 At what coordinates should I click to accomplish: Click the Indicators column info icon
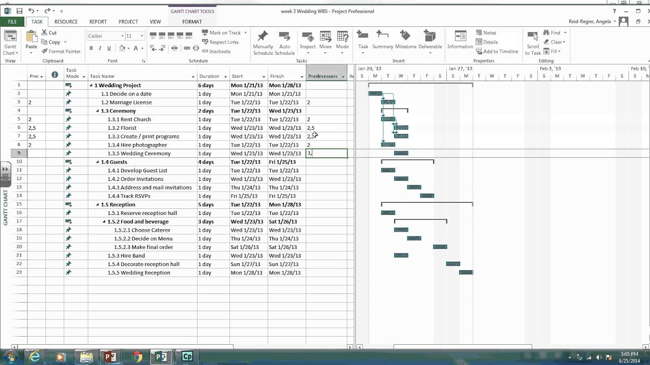tap(55, 75)
